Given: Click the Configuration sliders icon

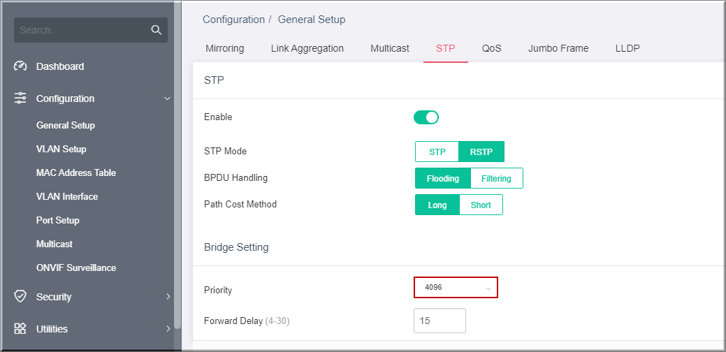Looking at the screenshot, I should tap(20, 98).
